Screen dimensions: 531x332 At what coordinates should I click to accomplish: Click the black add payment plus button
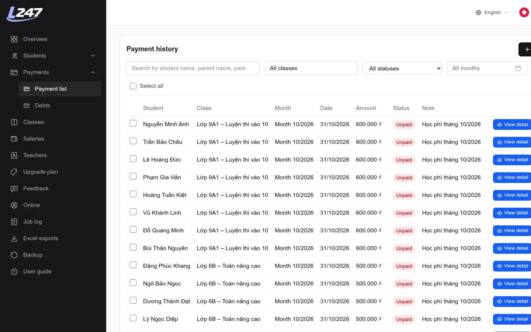click(525, 49)
